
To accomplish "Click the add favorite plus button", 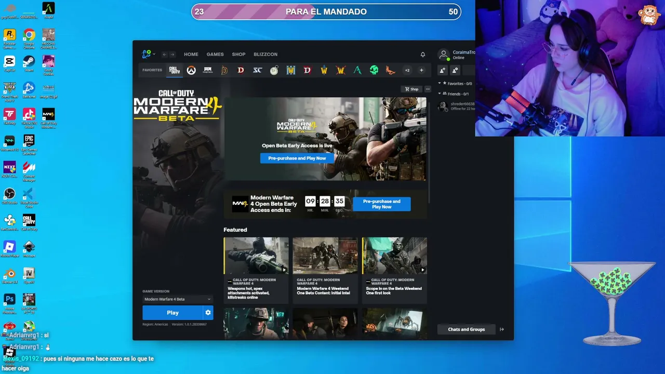I will [x=421, y=70].
